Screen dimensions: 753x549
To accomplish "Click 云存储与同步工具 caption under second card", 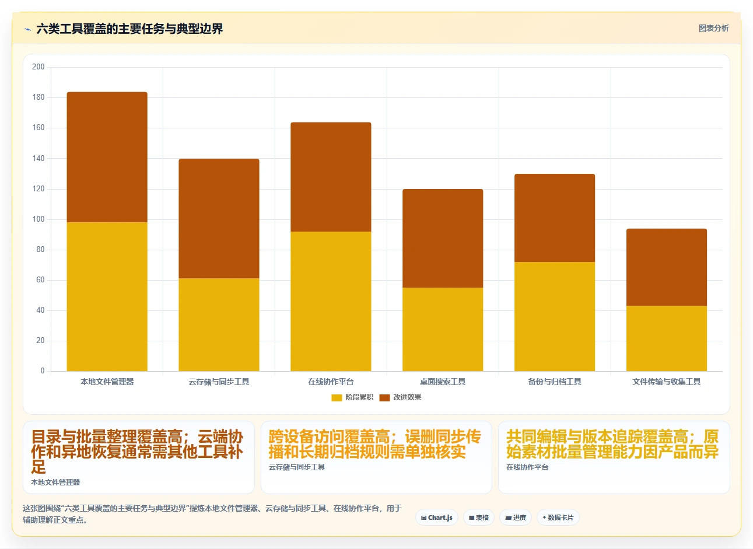I will pos(297,467).
